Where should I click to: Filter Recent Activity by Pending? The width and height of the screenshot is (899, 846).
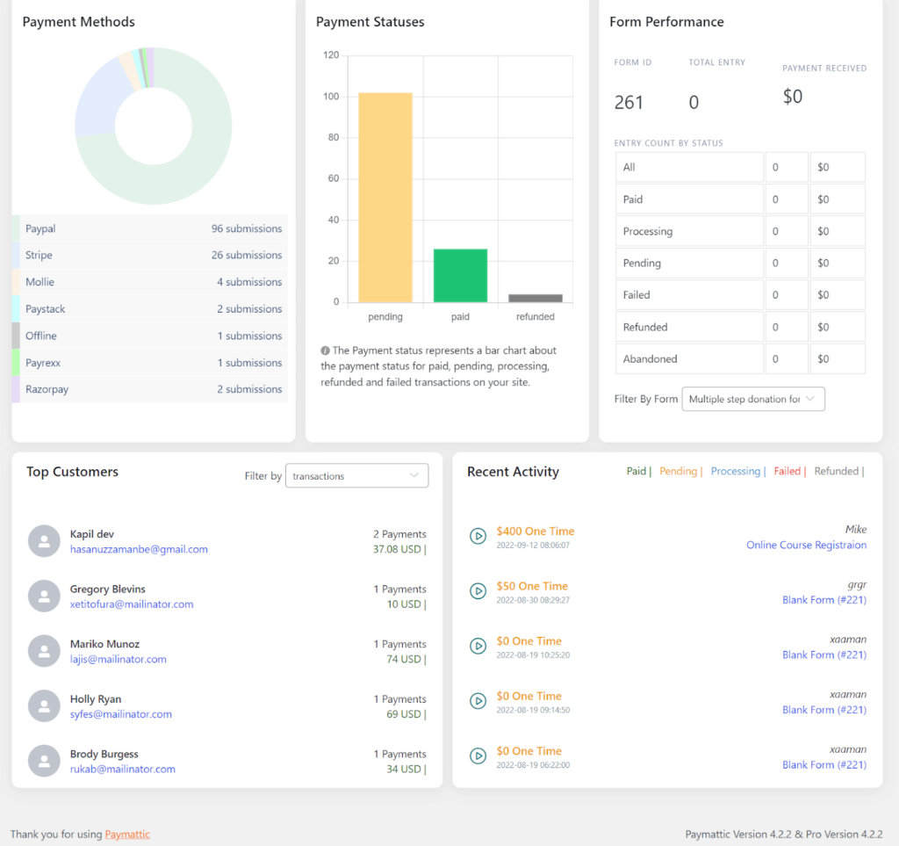(x=678, y=472)
